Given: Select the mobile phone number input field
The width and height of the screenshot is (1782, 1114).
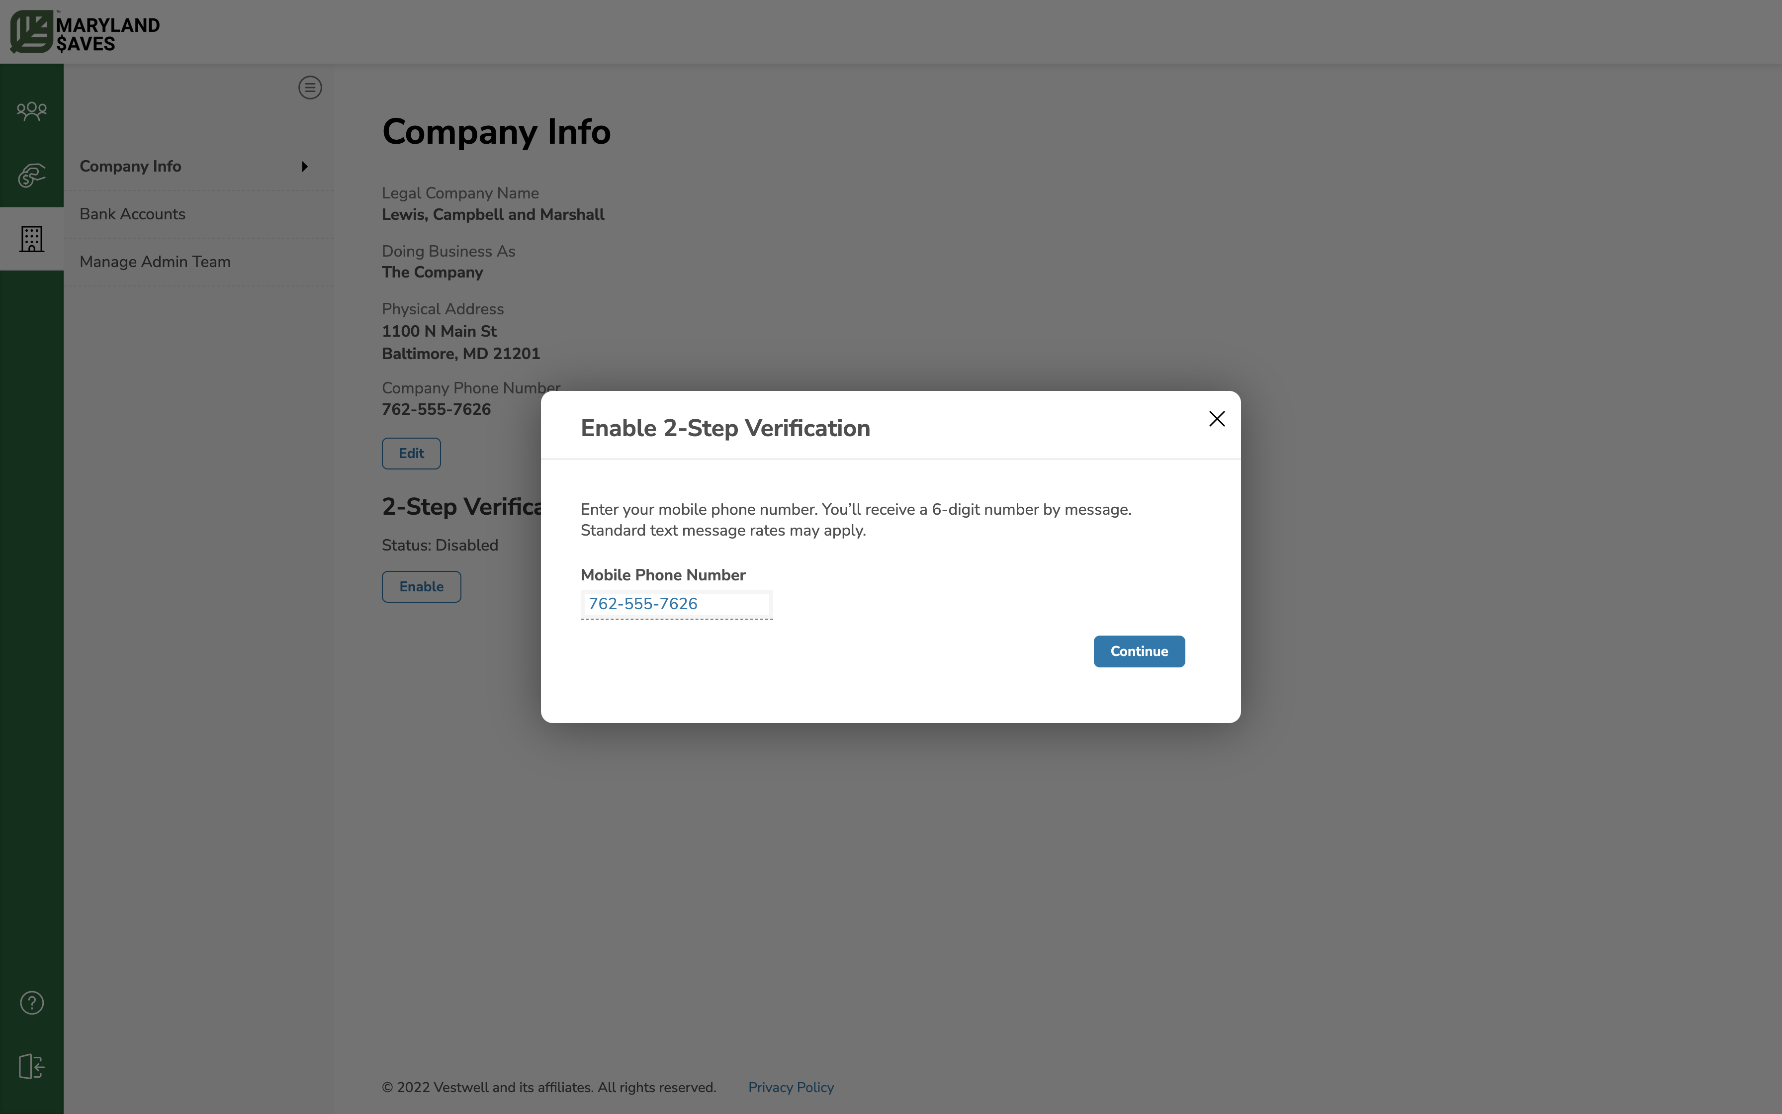Looking at the screenshot, I should pos(676,603).
